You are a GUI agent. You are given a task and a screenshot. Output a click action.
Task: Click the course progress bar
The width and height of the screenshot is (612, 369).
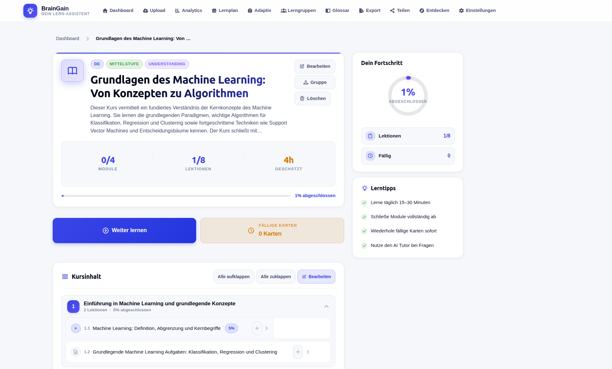coord(176,196)
